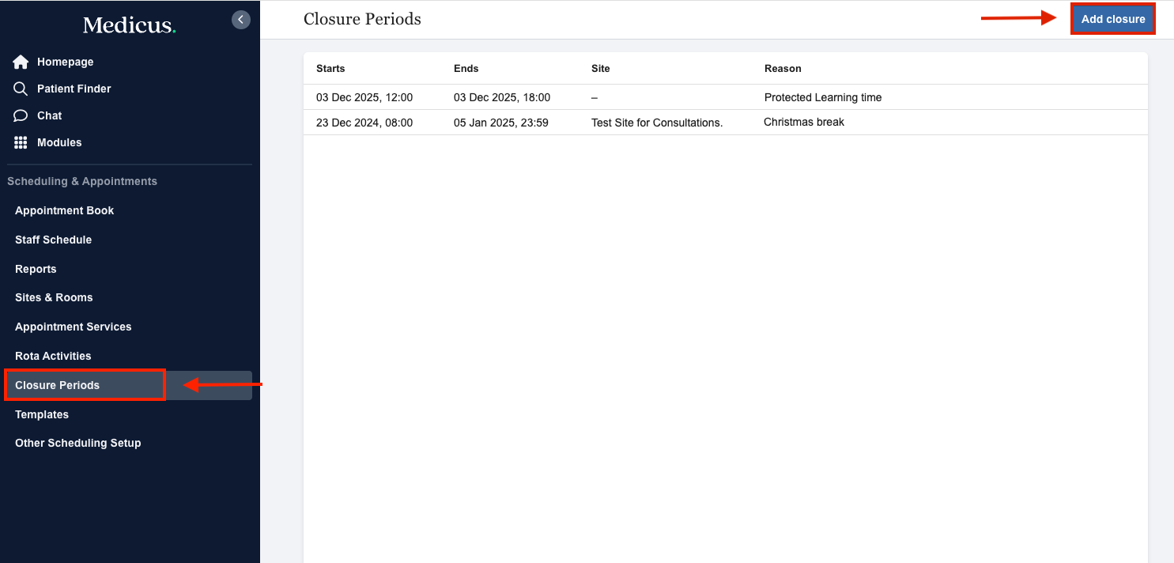Click the Modules grid icon
Image resolution: width=1174 pixels, height=563 pixels.
coord(21,142)
